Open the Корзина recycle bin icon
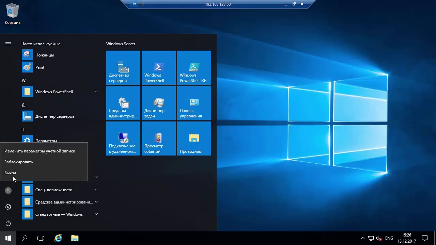The image size is (436, 245). 13,14
